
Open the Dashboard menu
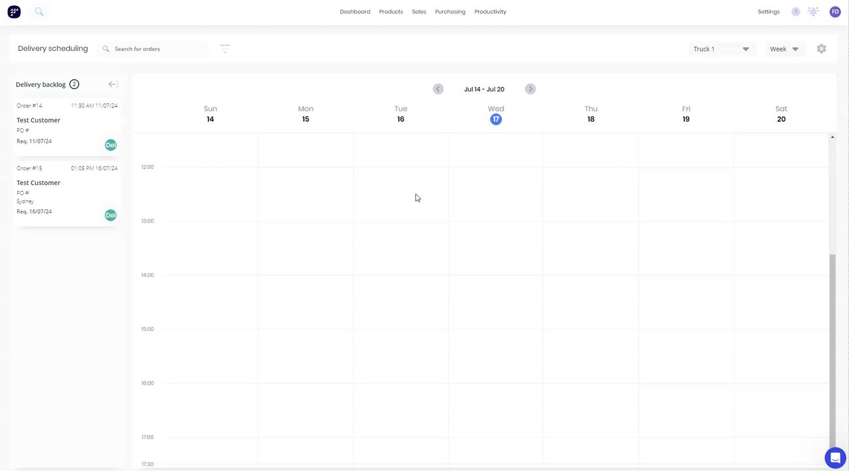355,12
